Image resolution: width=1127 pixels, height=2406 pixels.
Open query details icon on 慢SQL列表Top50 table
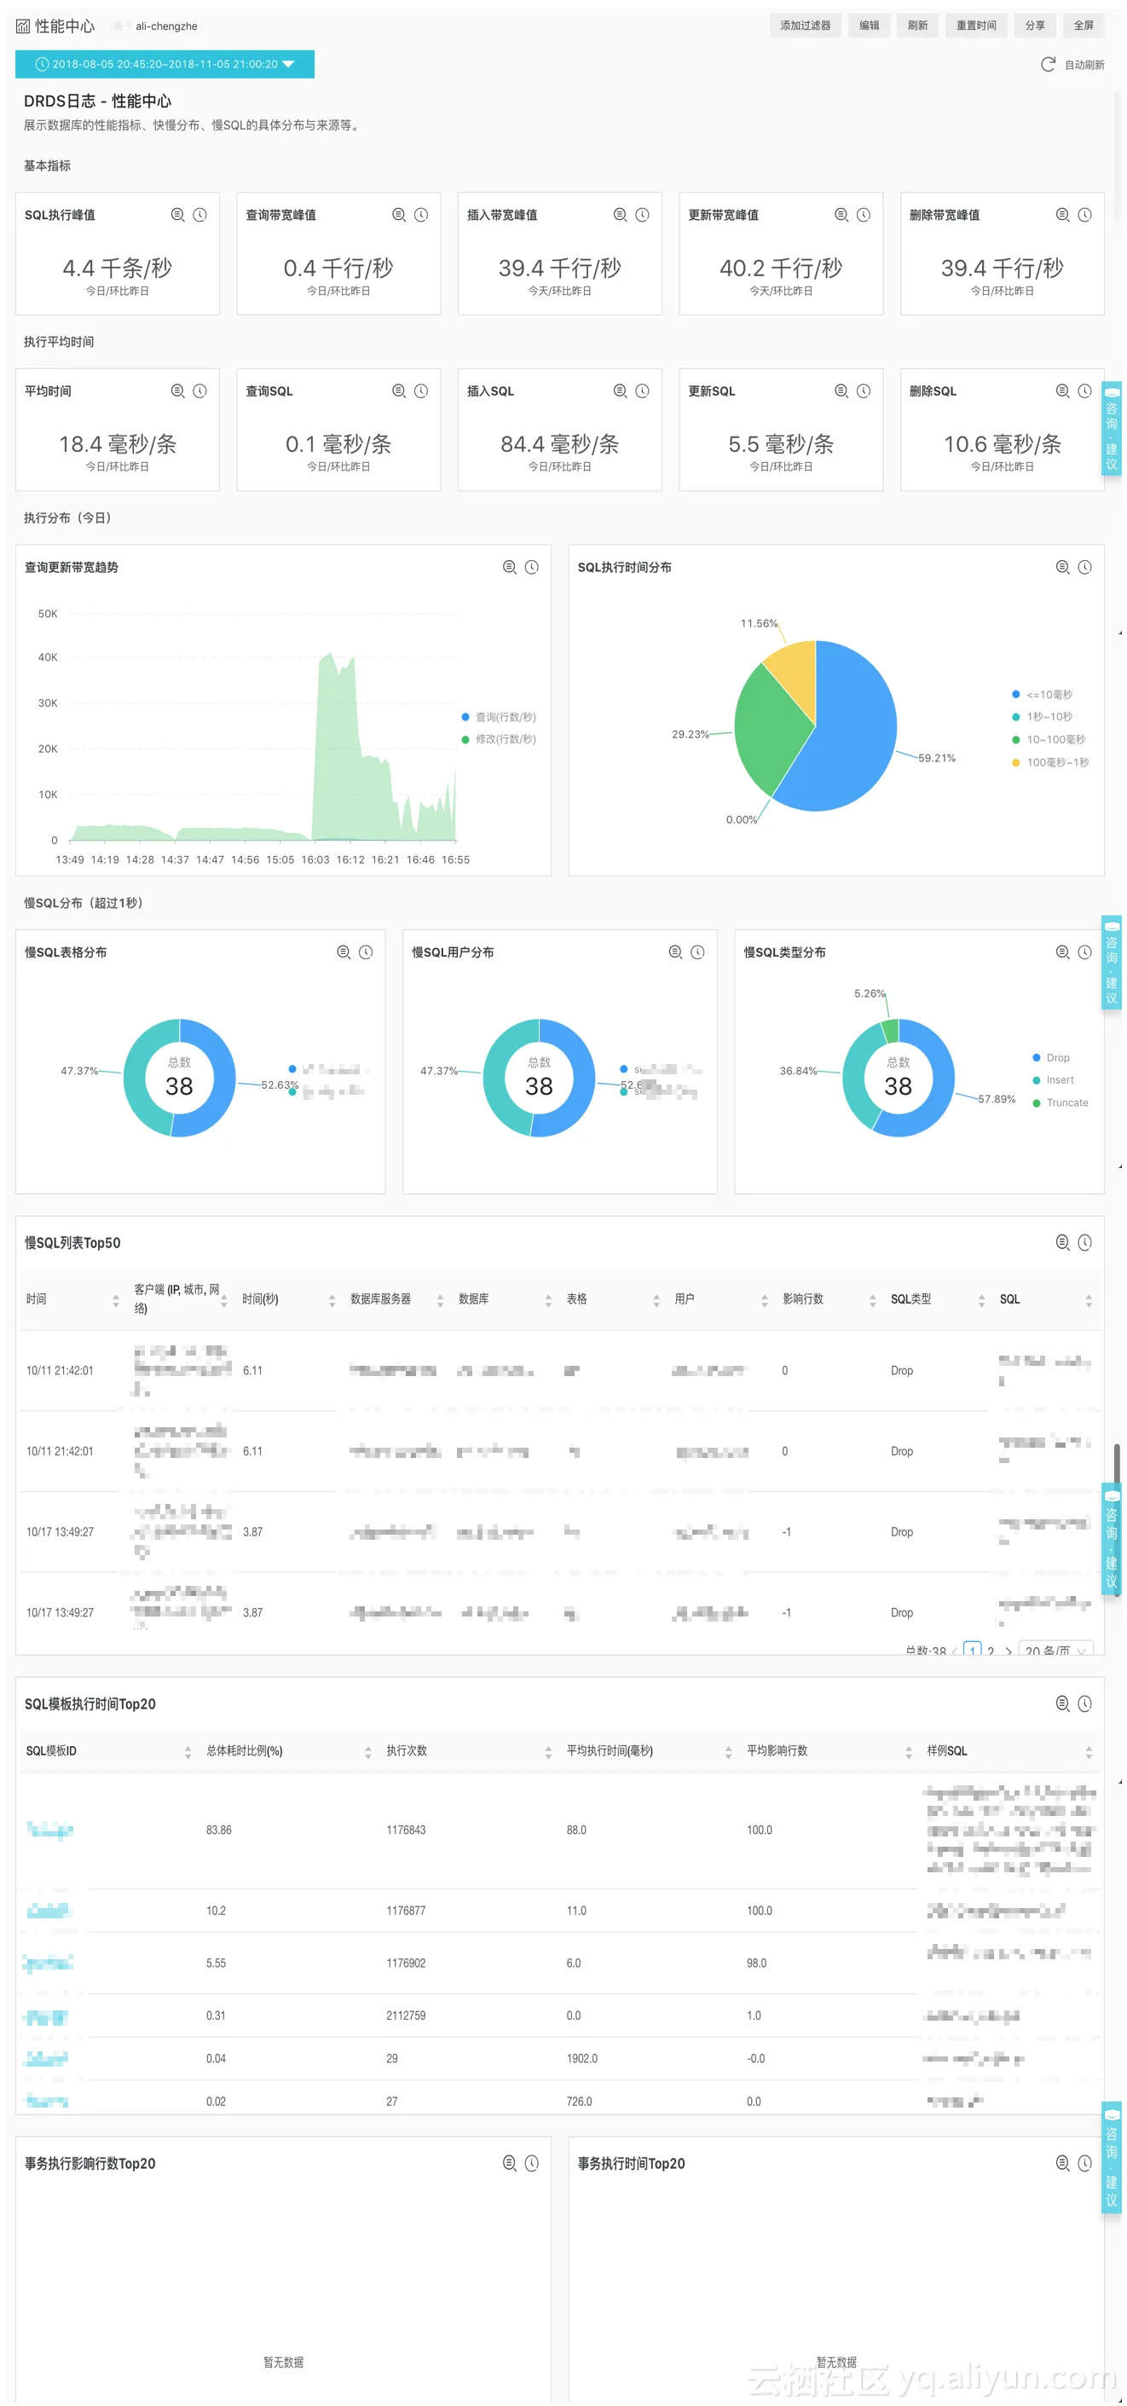coord(1062,1242)
